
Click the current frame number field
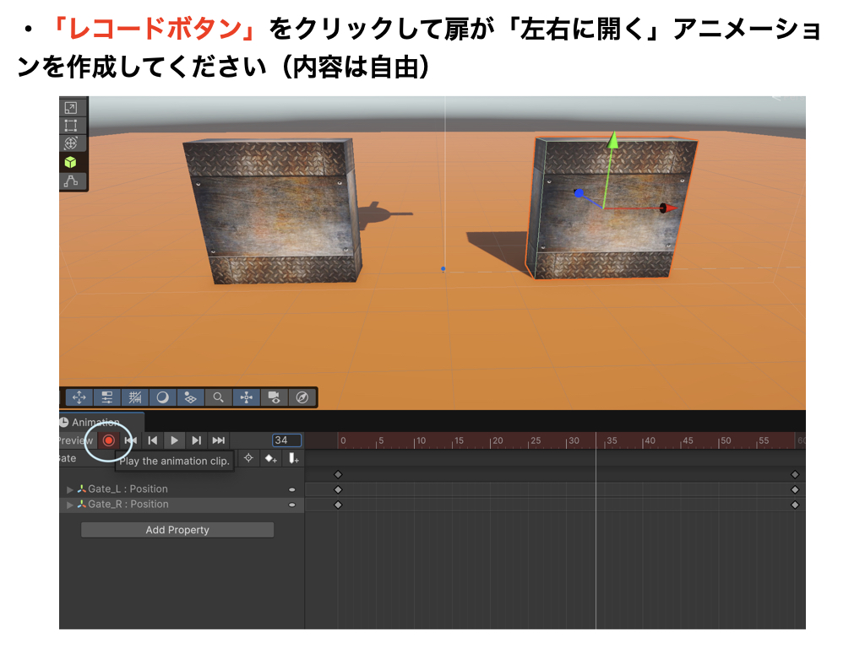[286, 440]
